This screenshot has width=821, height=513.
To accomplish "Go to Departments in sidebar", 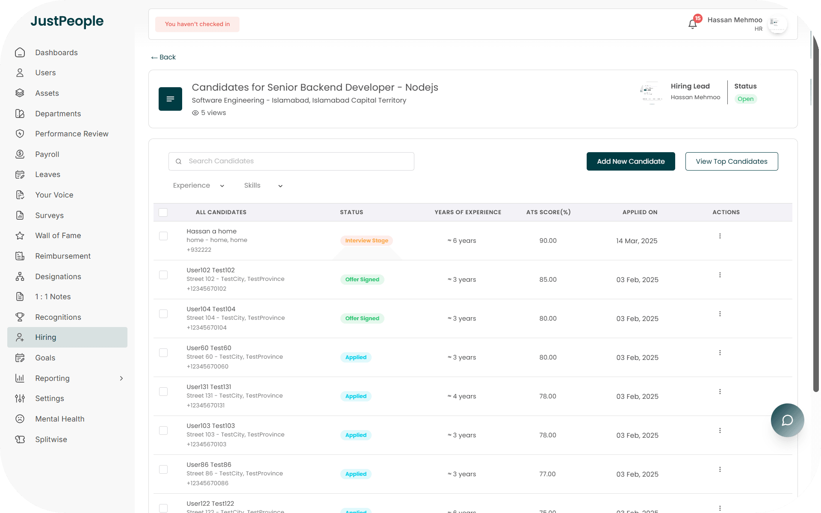I will pos(58,114).
